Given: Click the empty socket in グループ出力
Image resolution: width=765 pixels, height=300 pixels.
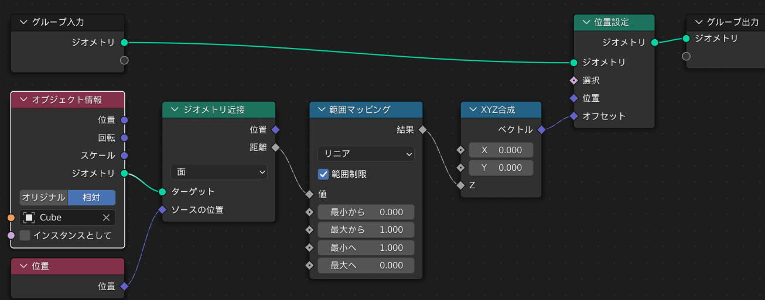Looking at the screenshot, I should click(x=686, y=56).
